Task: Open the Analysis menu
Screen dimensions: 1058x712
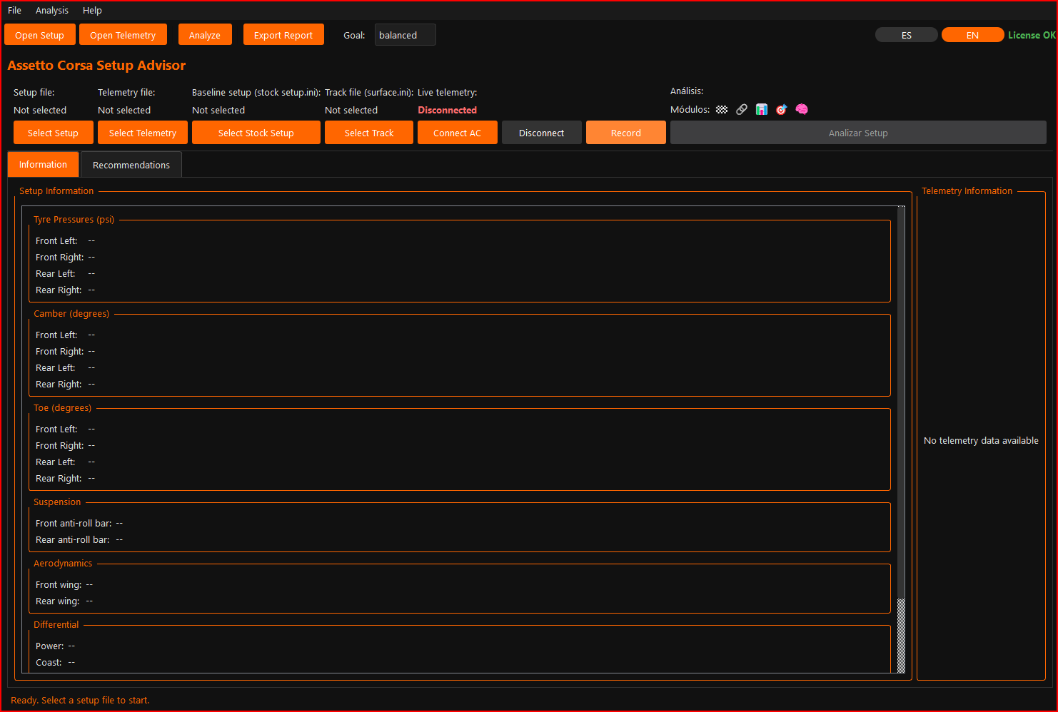Action: (52, 11)
